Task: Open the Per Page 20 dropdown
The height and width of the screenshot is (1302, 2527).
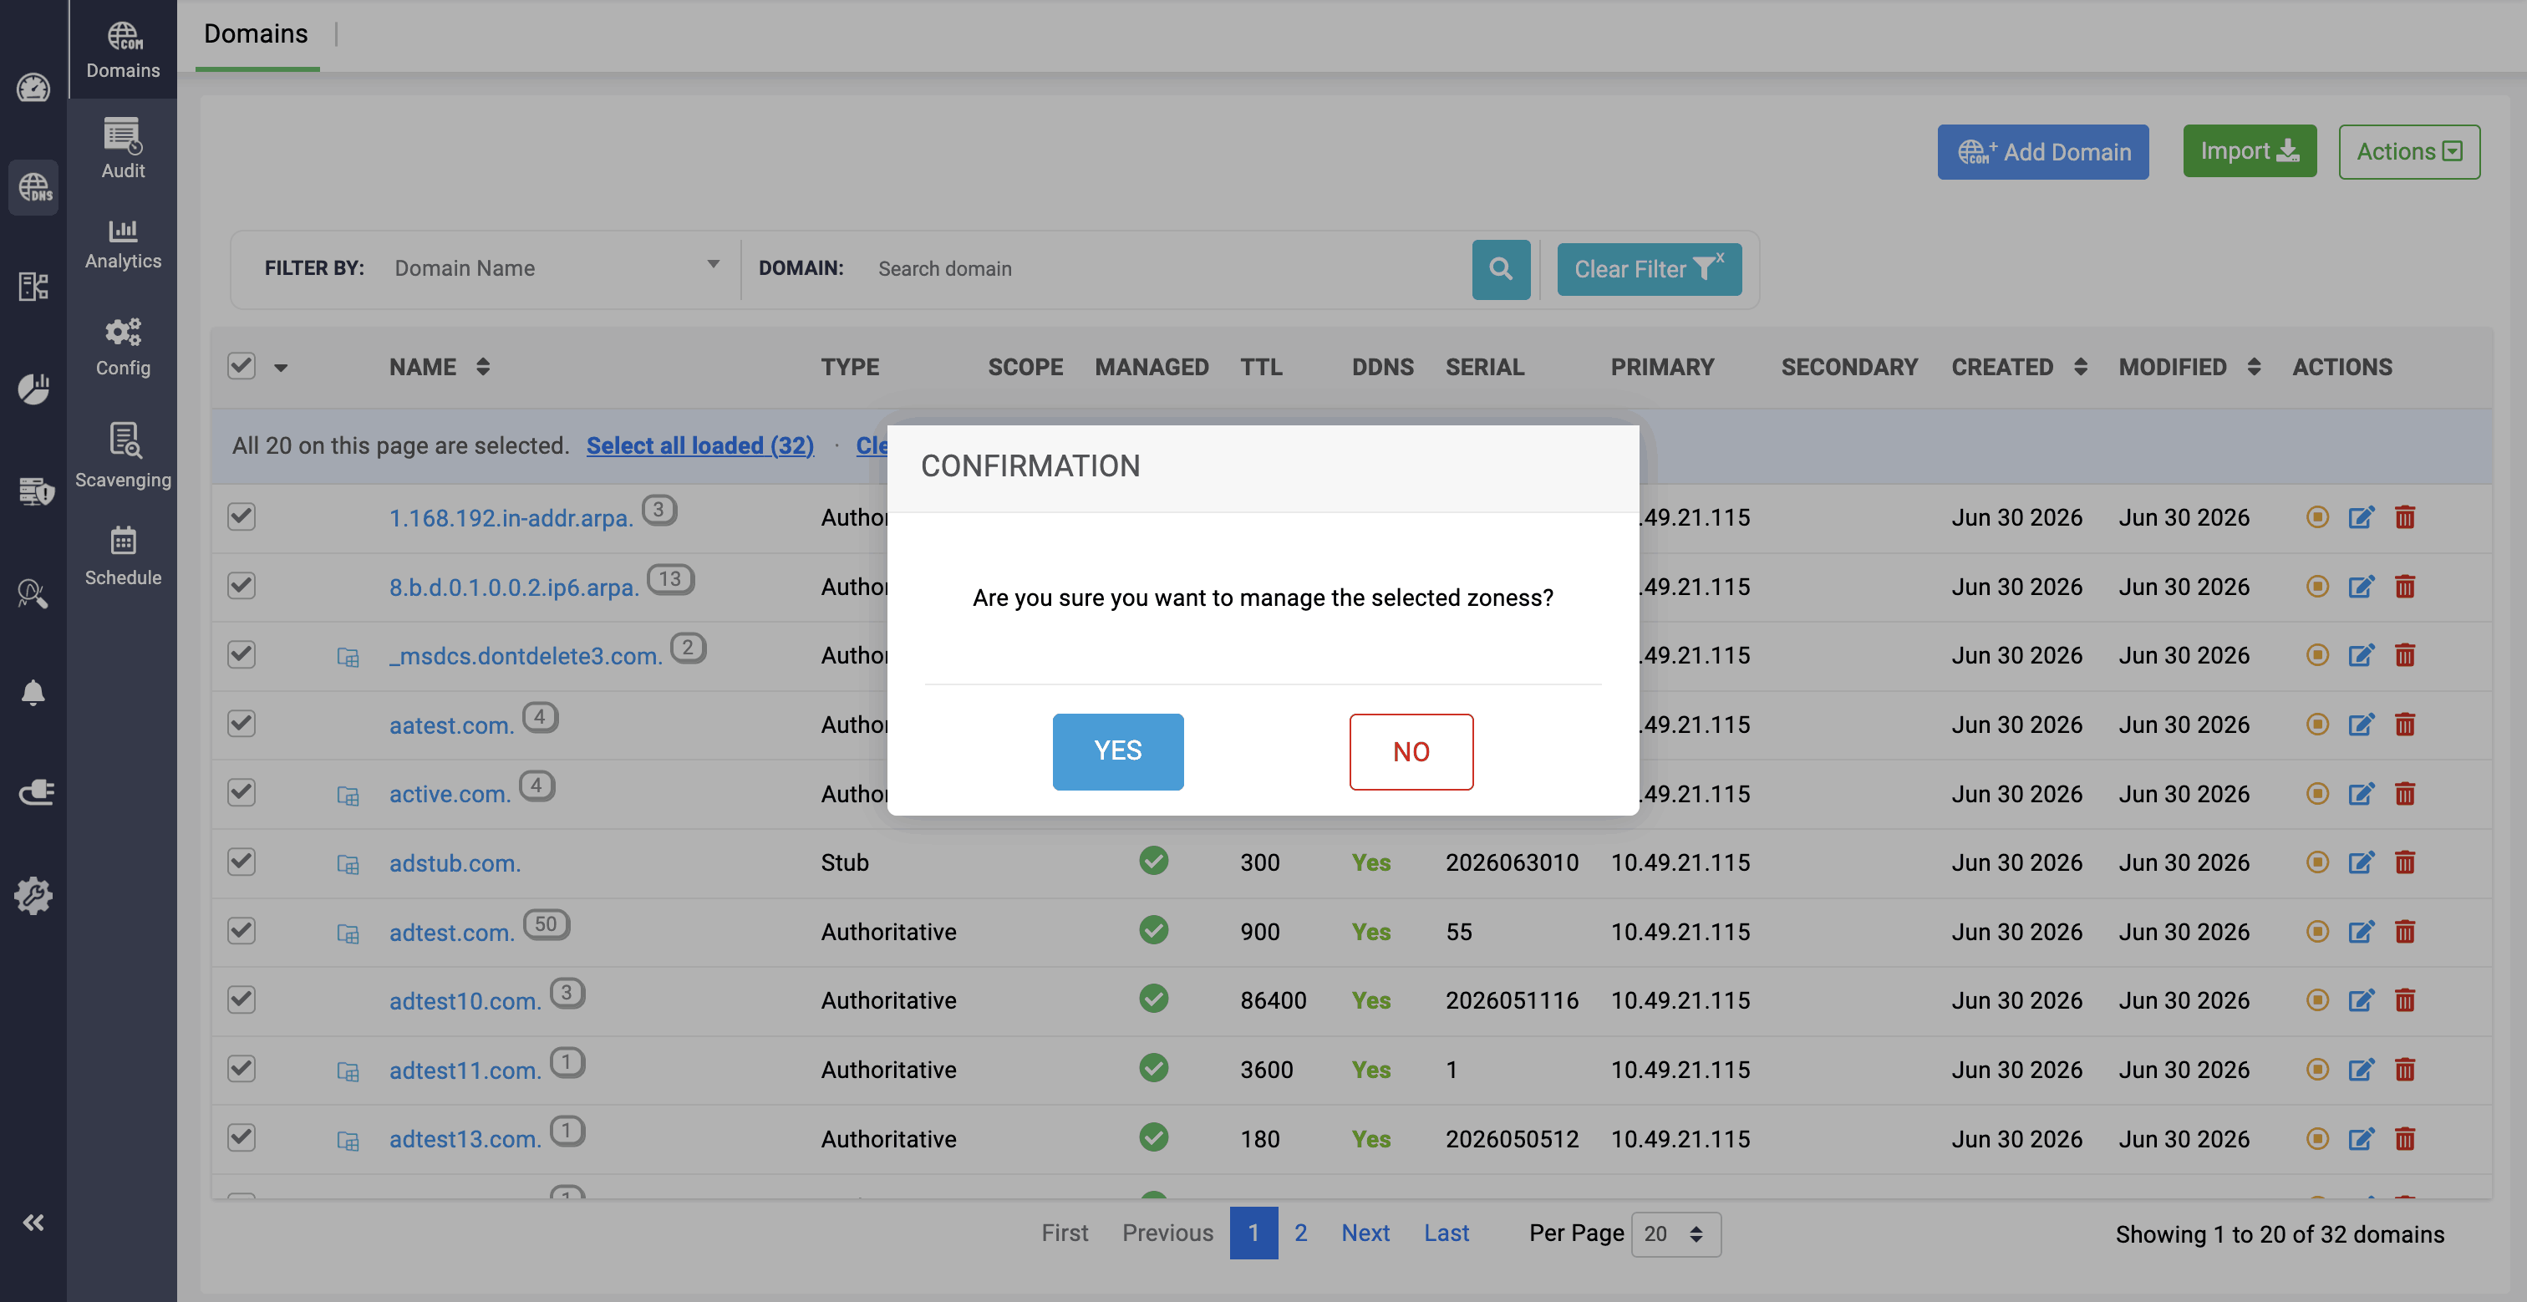Action: 1675,1233
